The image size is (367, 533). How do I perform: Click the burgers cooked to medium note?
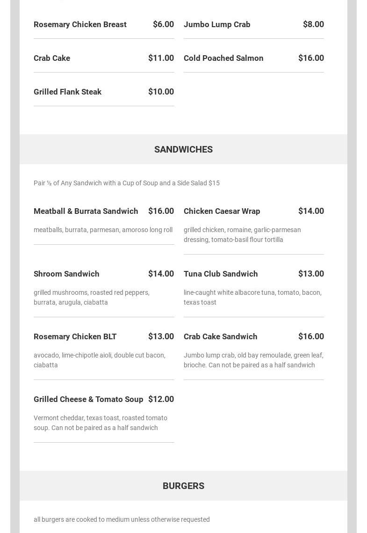pyautogui.click(x=122, y=519)
